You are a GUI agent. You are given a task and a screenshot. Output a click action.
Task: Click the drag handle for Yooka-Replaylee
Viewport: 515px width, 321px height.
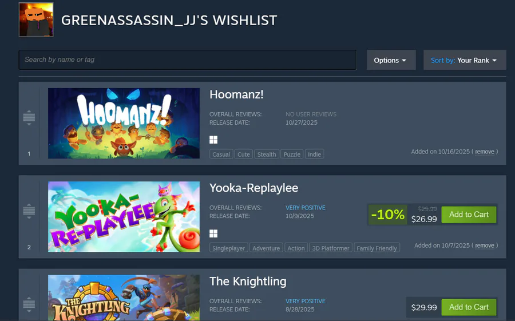pyautogui.click(x=29, y=211)
